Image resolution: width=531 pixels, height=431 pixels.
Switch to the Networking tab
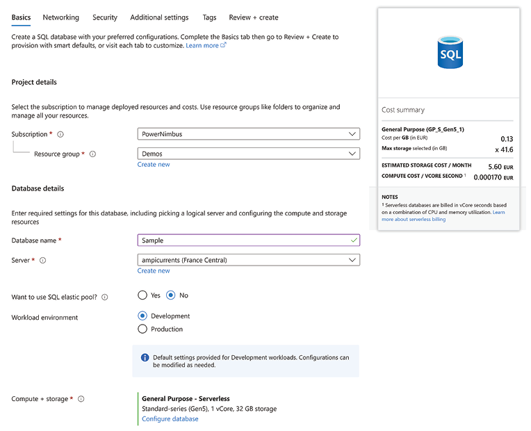coord(61,17)
